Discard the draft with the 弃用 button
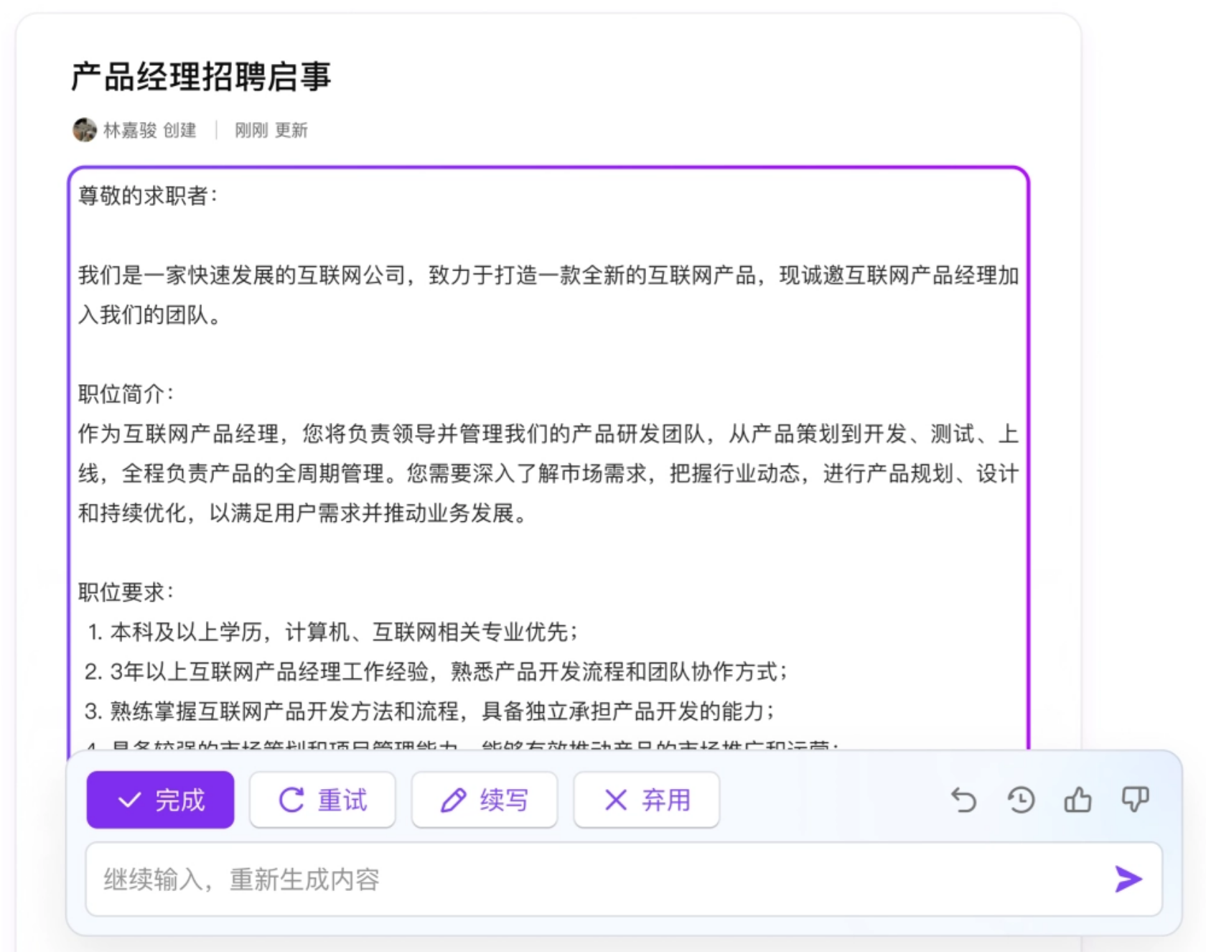This screenshot has width=1206, height=952. 646,800
